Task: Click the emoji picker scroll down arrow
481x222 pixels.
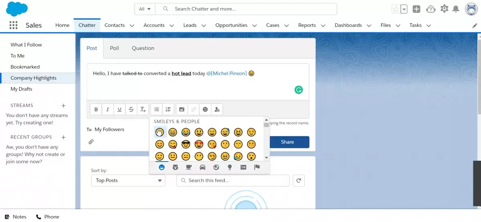Action: click(x=266, y=158)
